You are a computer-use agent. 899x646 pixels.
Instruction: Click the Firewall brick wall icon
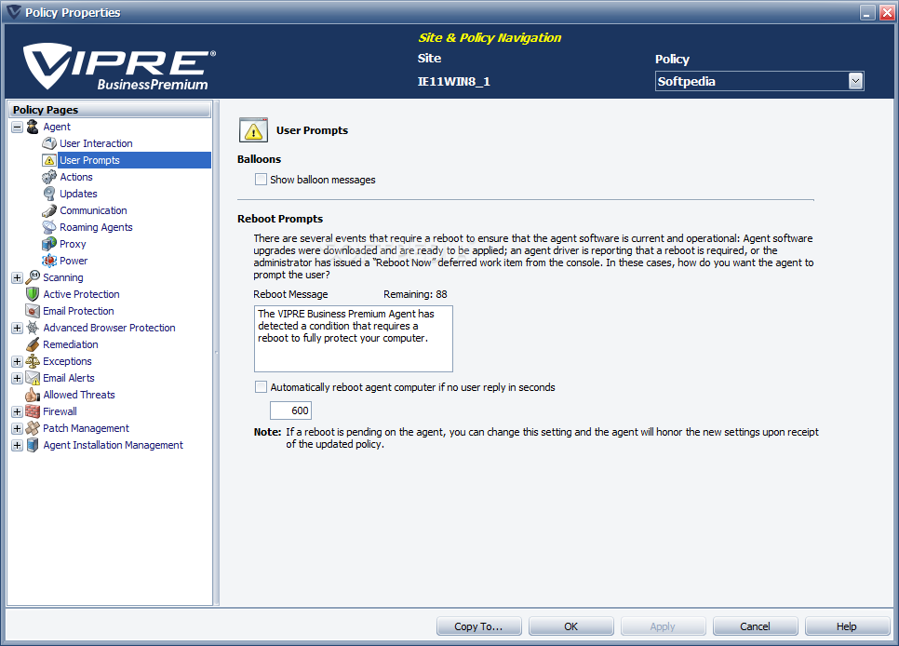(x=33, y=411)
